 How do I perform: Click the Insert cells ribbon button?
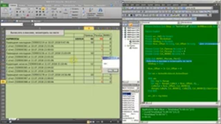(74, 9)
